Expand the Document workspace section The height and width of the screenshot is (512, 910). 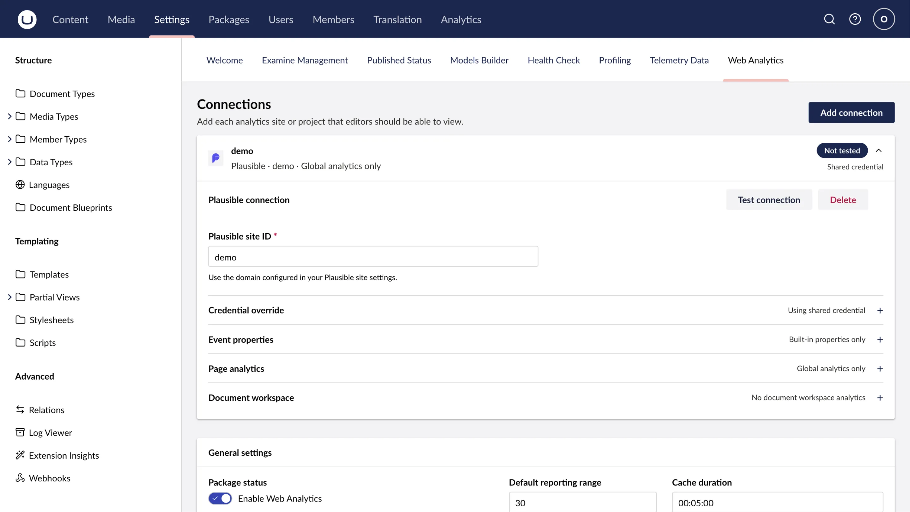click(x=880, y=398)
